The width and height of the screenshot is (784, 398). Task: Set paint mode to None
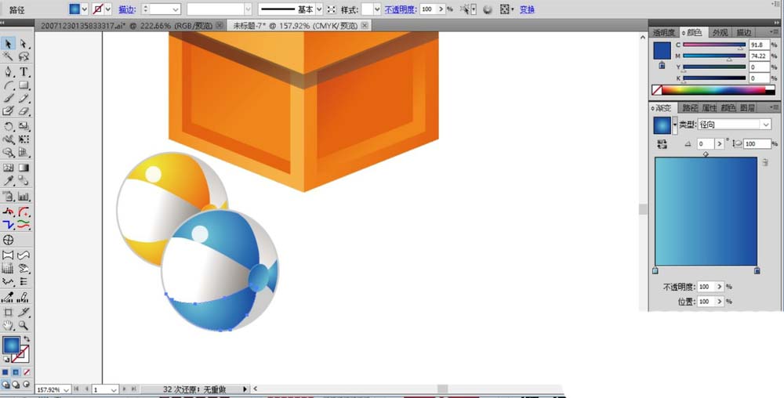click(27, 372)
